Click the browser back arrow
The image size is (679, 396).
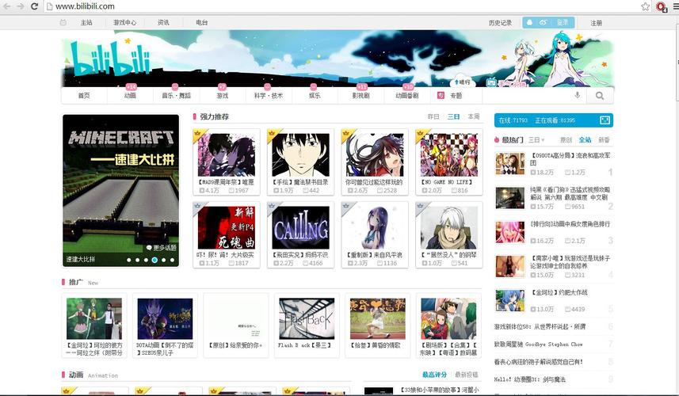(x=7, y=6)
